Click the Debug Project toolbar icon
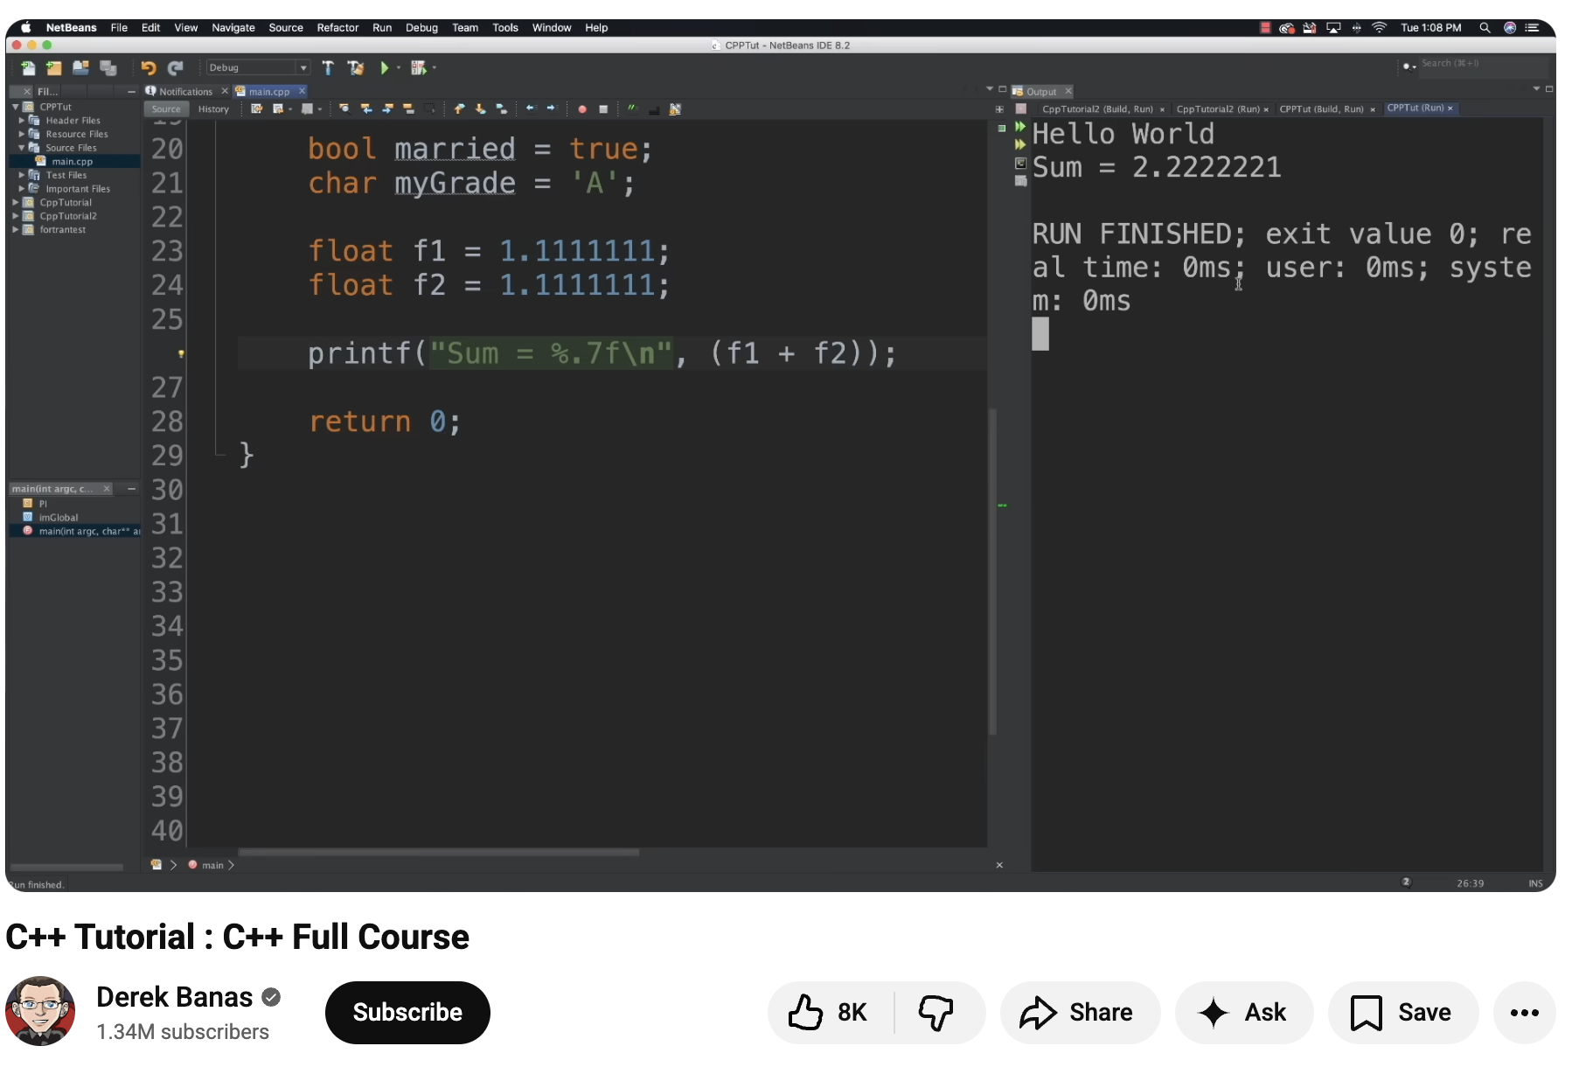 tap(419, 67)
